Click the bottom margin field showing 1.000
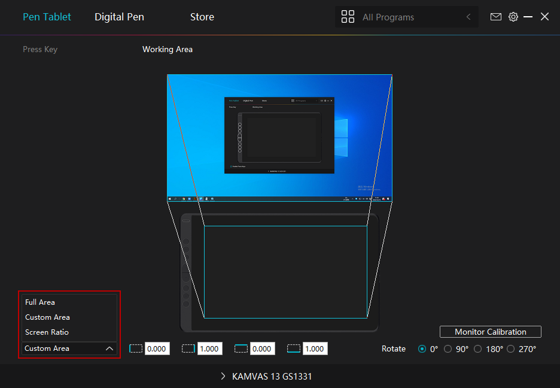The image size is (560, 388). (x=315, y=348)
